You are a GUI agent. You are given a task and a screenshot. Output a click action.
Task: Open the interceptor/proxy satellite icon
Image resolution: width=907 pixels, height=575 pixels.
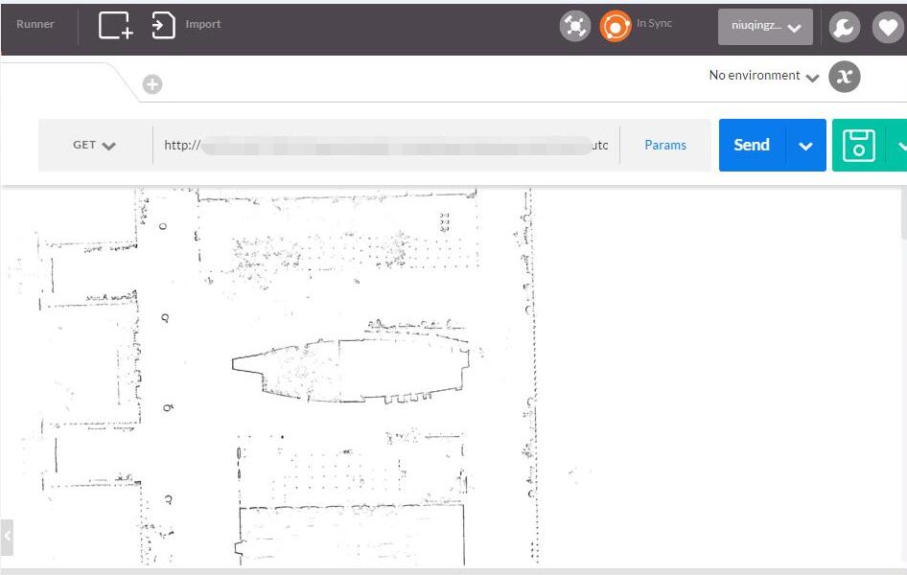pos(574,27)
